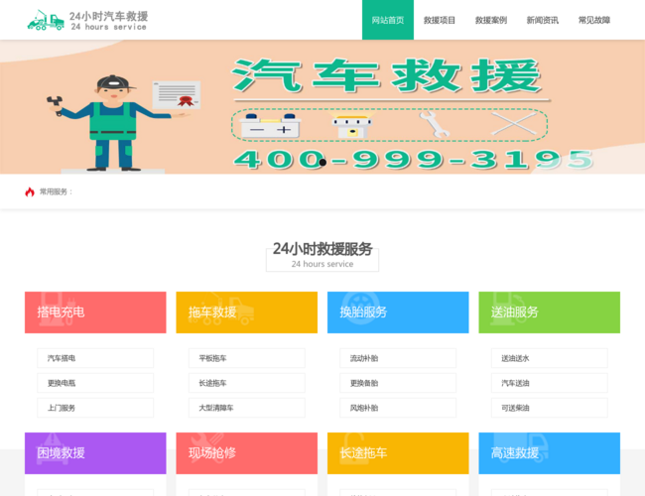Select the 送油送水 service link
This screenshot has width=645, height=496.
coord(550,358)
